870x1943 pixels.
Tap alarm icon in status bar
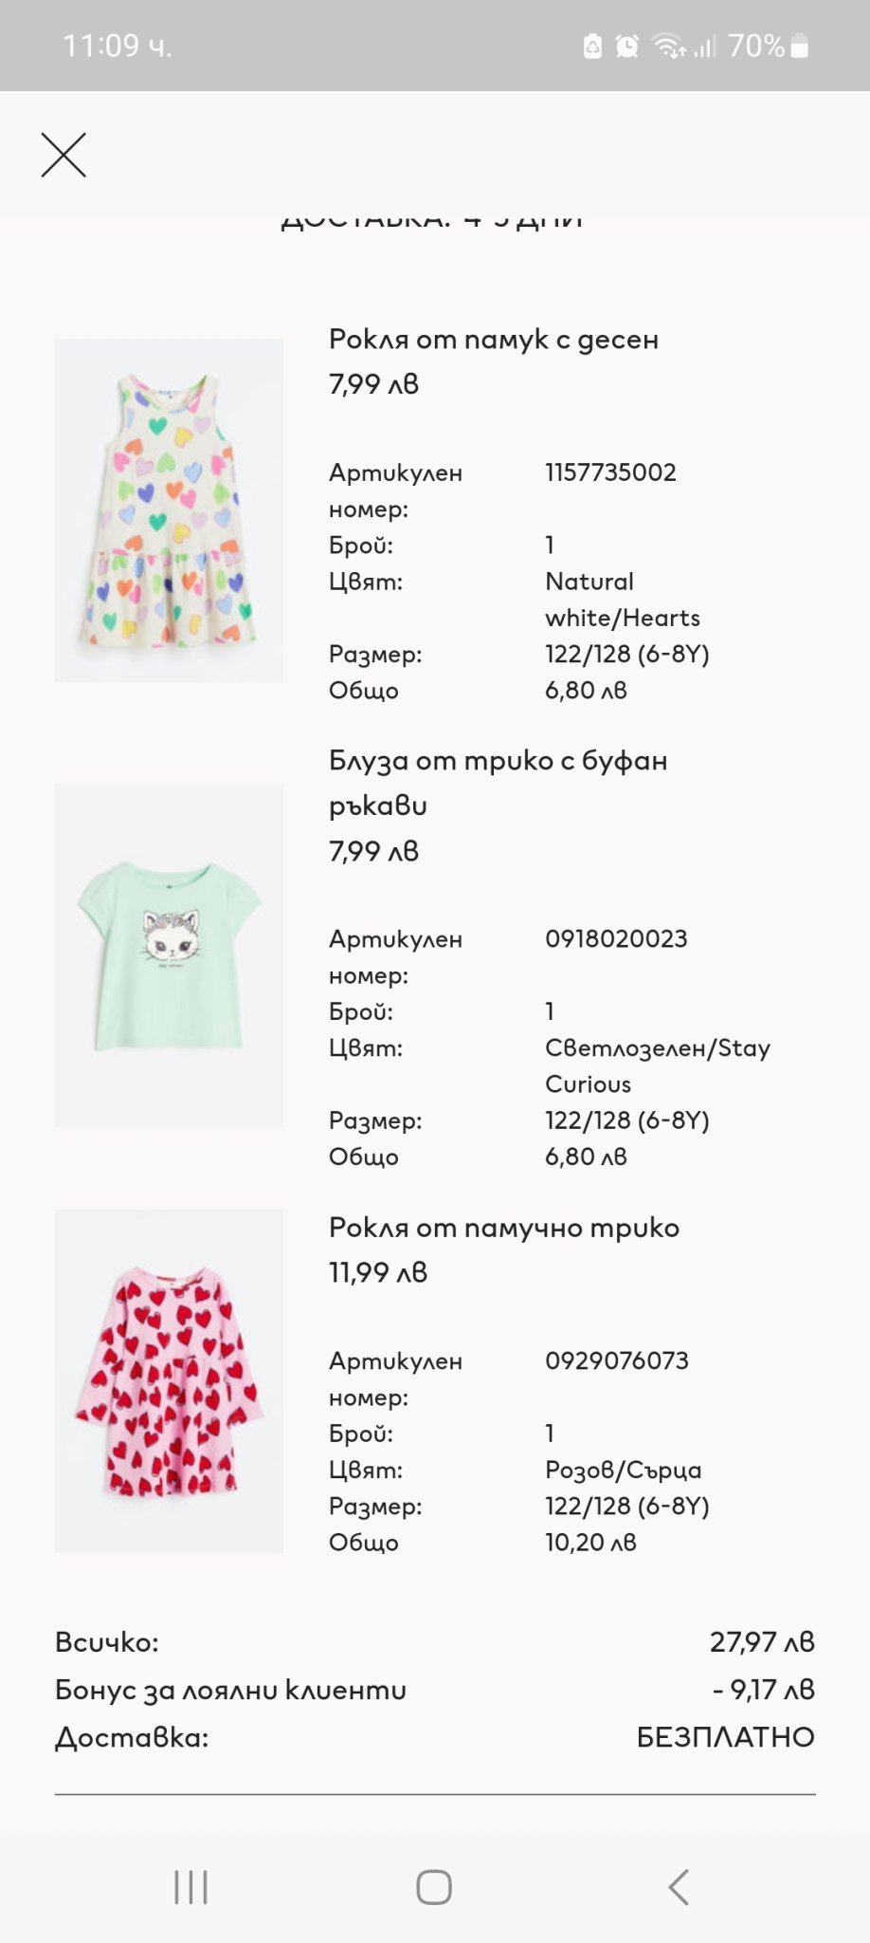626,46
